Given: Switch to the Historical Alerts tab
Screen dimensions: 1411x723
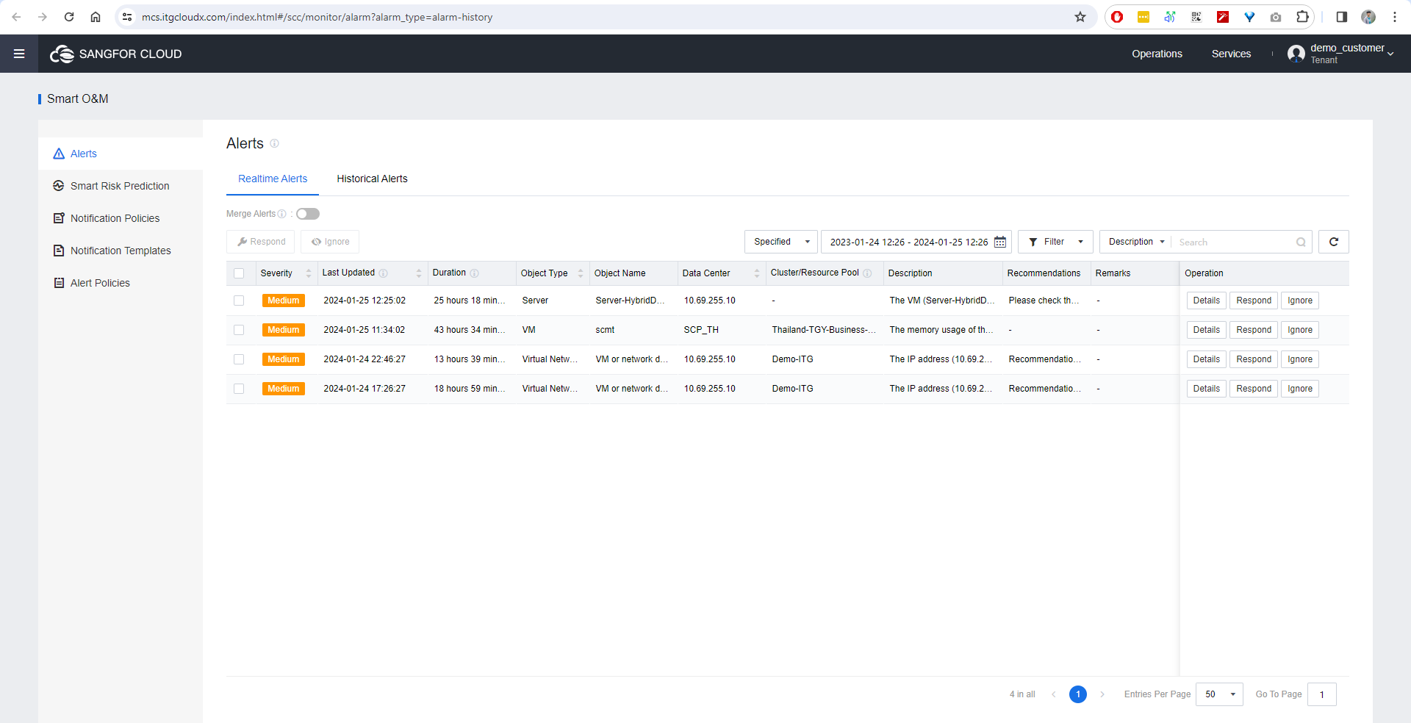Looking at the screenshot, I should 372,179.
